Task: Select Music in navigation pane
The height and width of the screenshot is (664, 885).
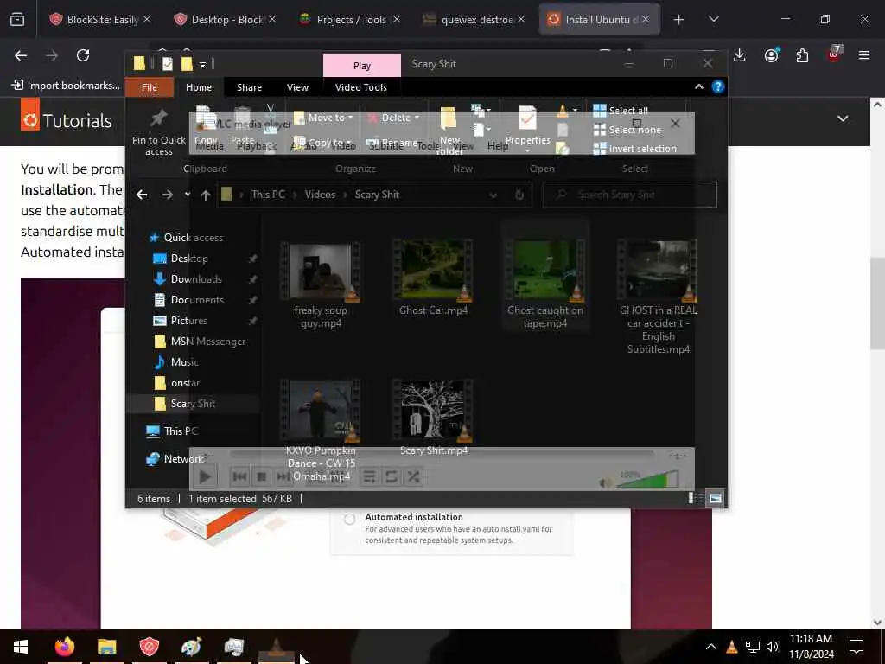Action: pos(184,362)
